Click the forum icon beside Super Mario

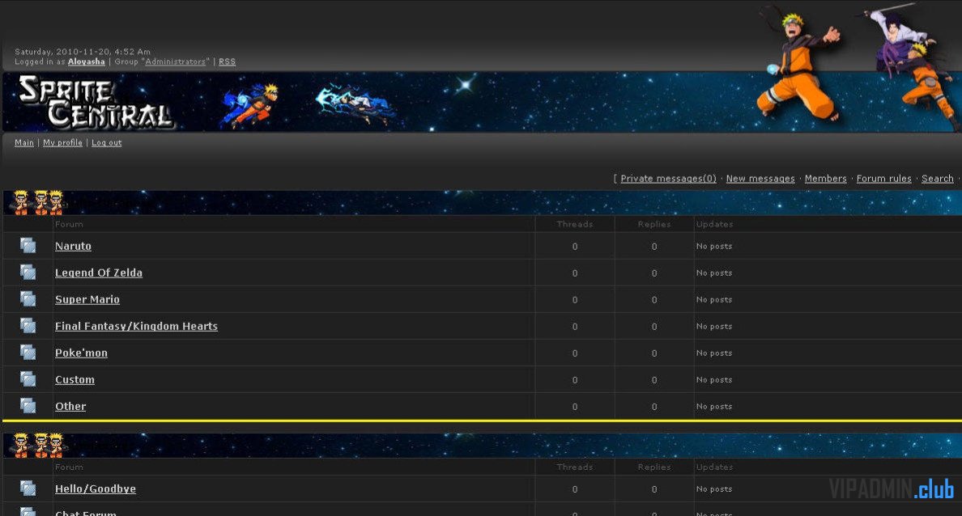click(x=28, y=299)
